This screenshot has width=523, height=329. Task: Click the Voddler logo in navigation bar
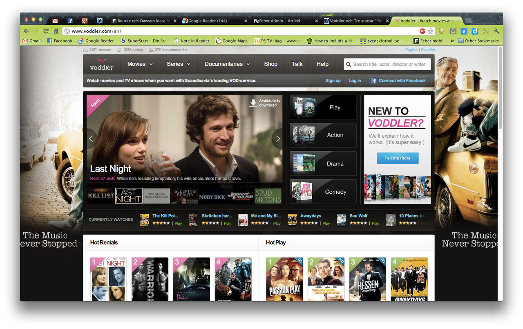pyautogui.click(x=101, y=64)
